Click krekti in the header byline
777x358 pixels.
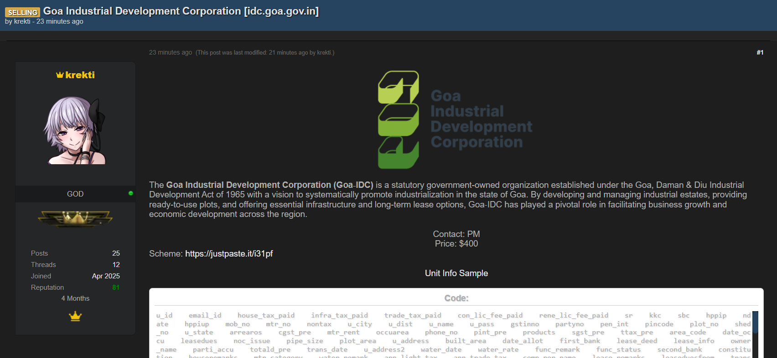click(22, 21)
